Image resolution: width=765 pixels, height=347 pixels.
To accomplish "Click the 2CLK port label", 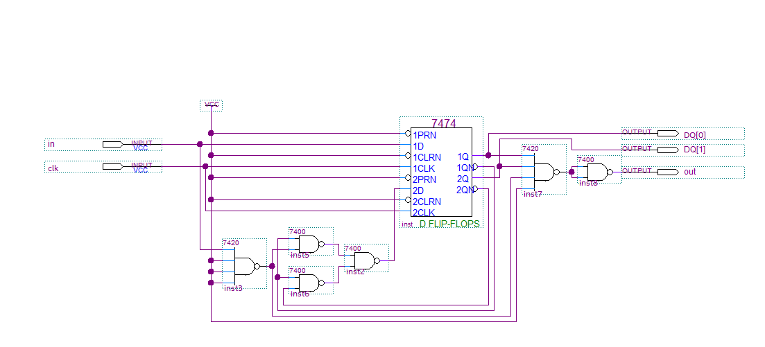I will (424, 213).
